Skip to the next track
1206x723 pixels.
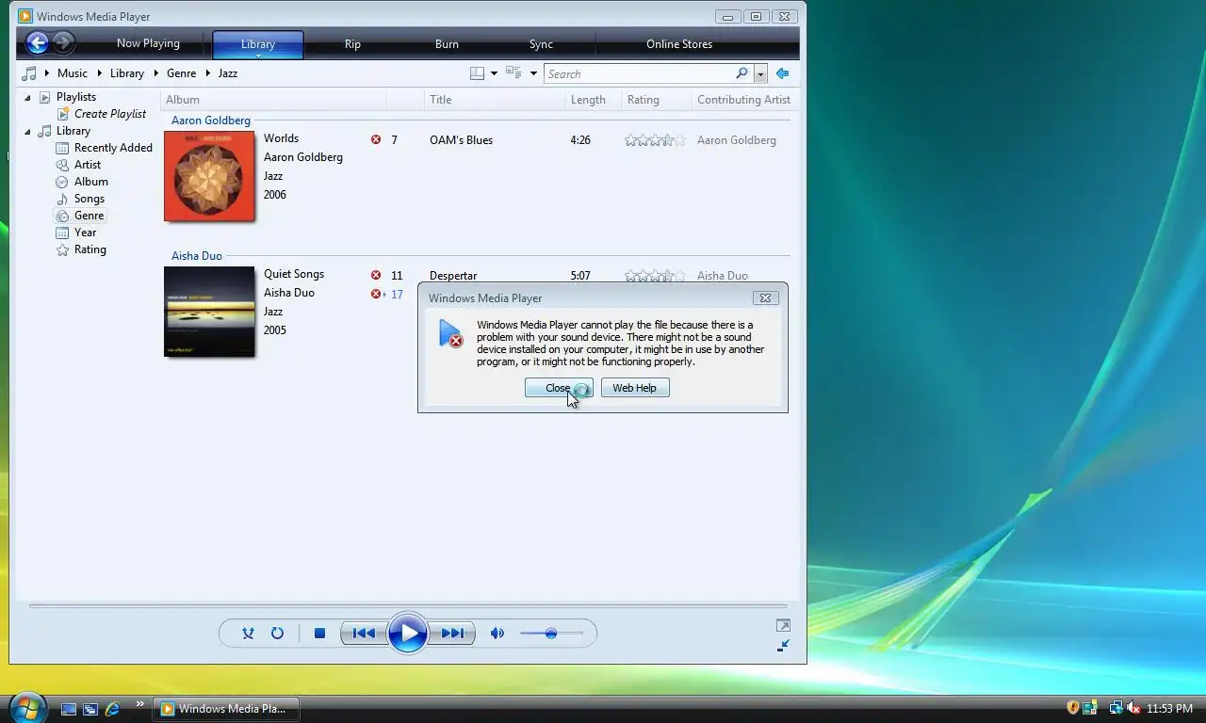tap(452, 634)
